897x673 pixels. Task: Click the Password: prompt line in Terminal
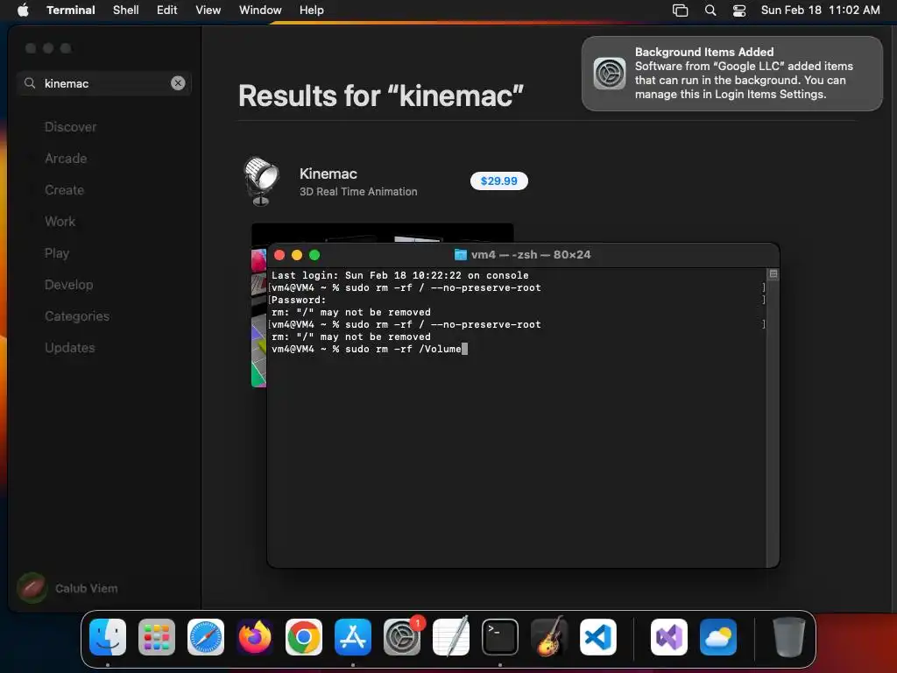298,300
